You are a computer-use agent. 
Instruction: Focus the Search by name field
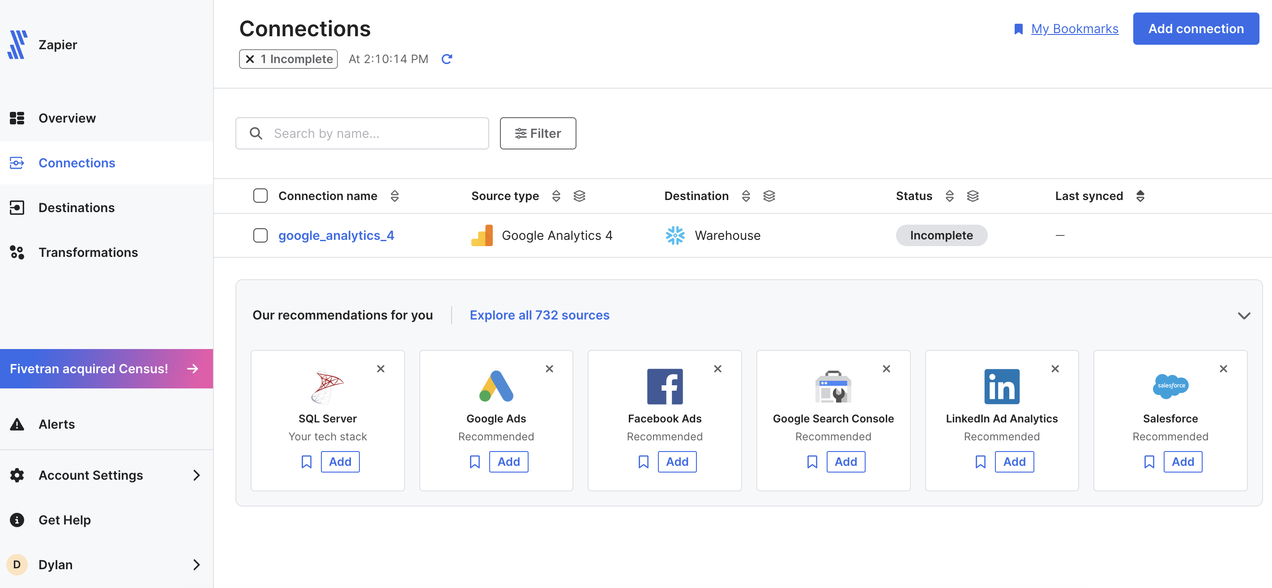[362, 133]
